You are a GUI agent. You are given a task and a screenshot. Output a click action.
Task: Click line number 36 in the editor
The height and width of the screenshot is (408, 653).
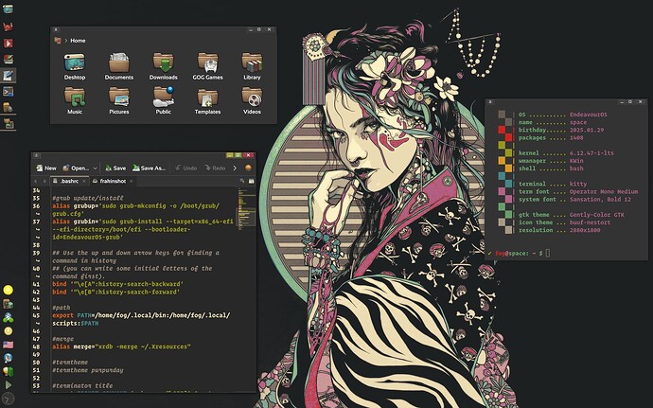tap(36, 205)
